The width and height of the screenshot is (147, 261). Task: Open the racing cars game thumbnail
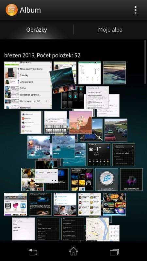[116, 130]
